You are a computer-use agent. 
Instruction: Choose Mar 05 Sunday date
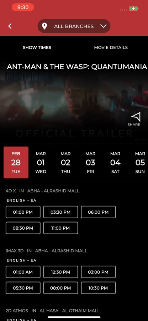pyautogui.click(x=140, y=162)
